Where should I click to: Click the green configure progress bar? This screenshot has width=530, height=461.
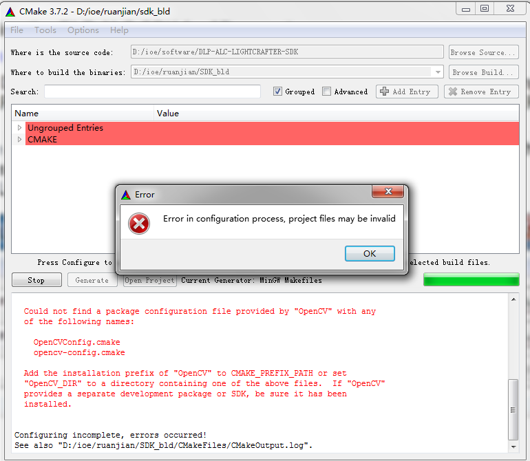click(471, 279)
